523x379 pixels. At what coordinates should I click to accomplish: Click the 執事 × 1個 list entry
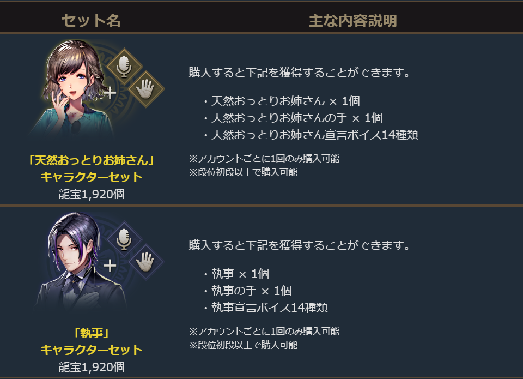pyautogui.click(x=240, y=274)
